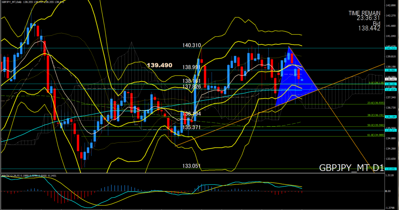Click the 139.810 price axis value
Image resolution: width=399 pixels, height=210 pixels.
[x=391, y=56]
